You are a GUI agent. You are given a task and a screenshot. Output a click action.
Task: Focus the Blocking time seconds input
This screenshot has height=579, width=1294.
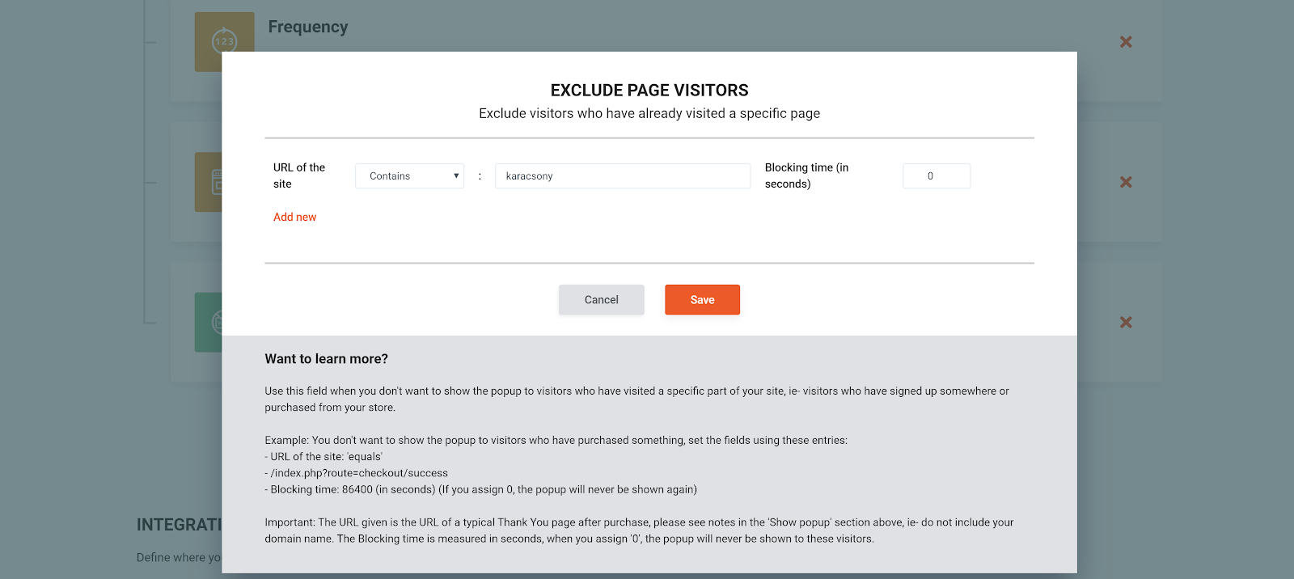click(x=936, y=176)
